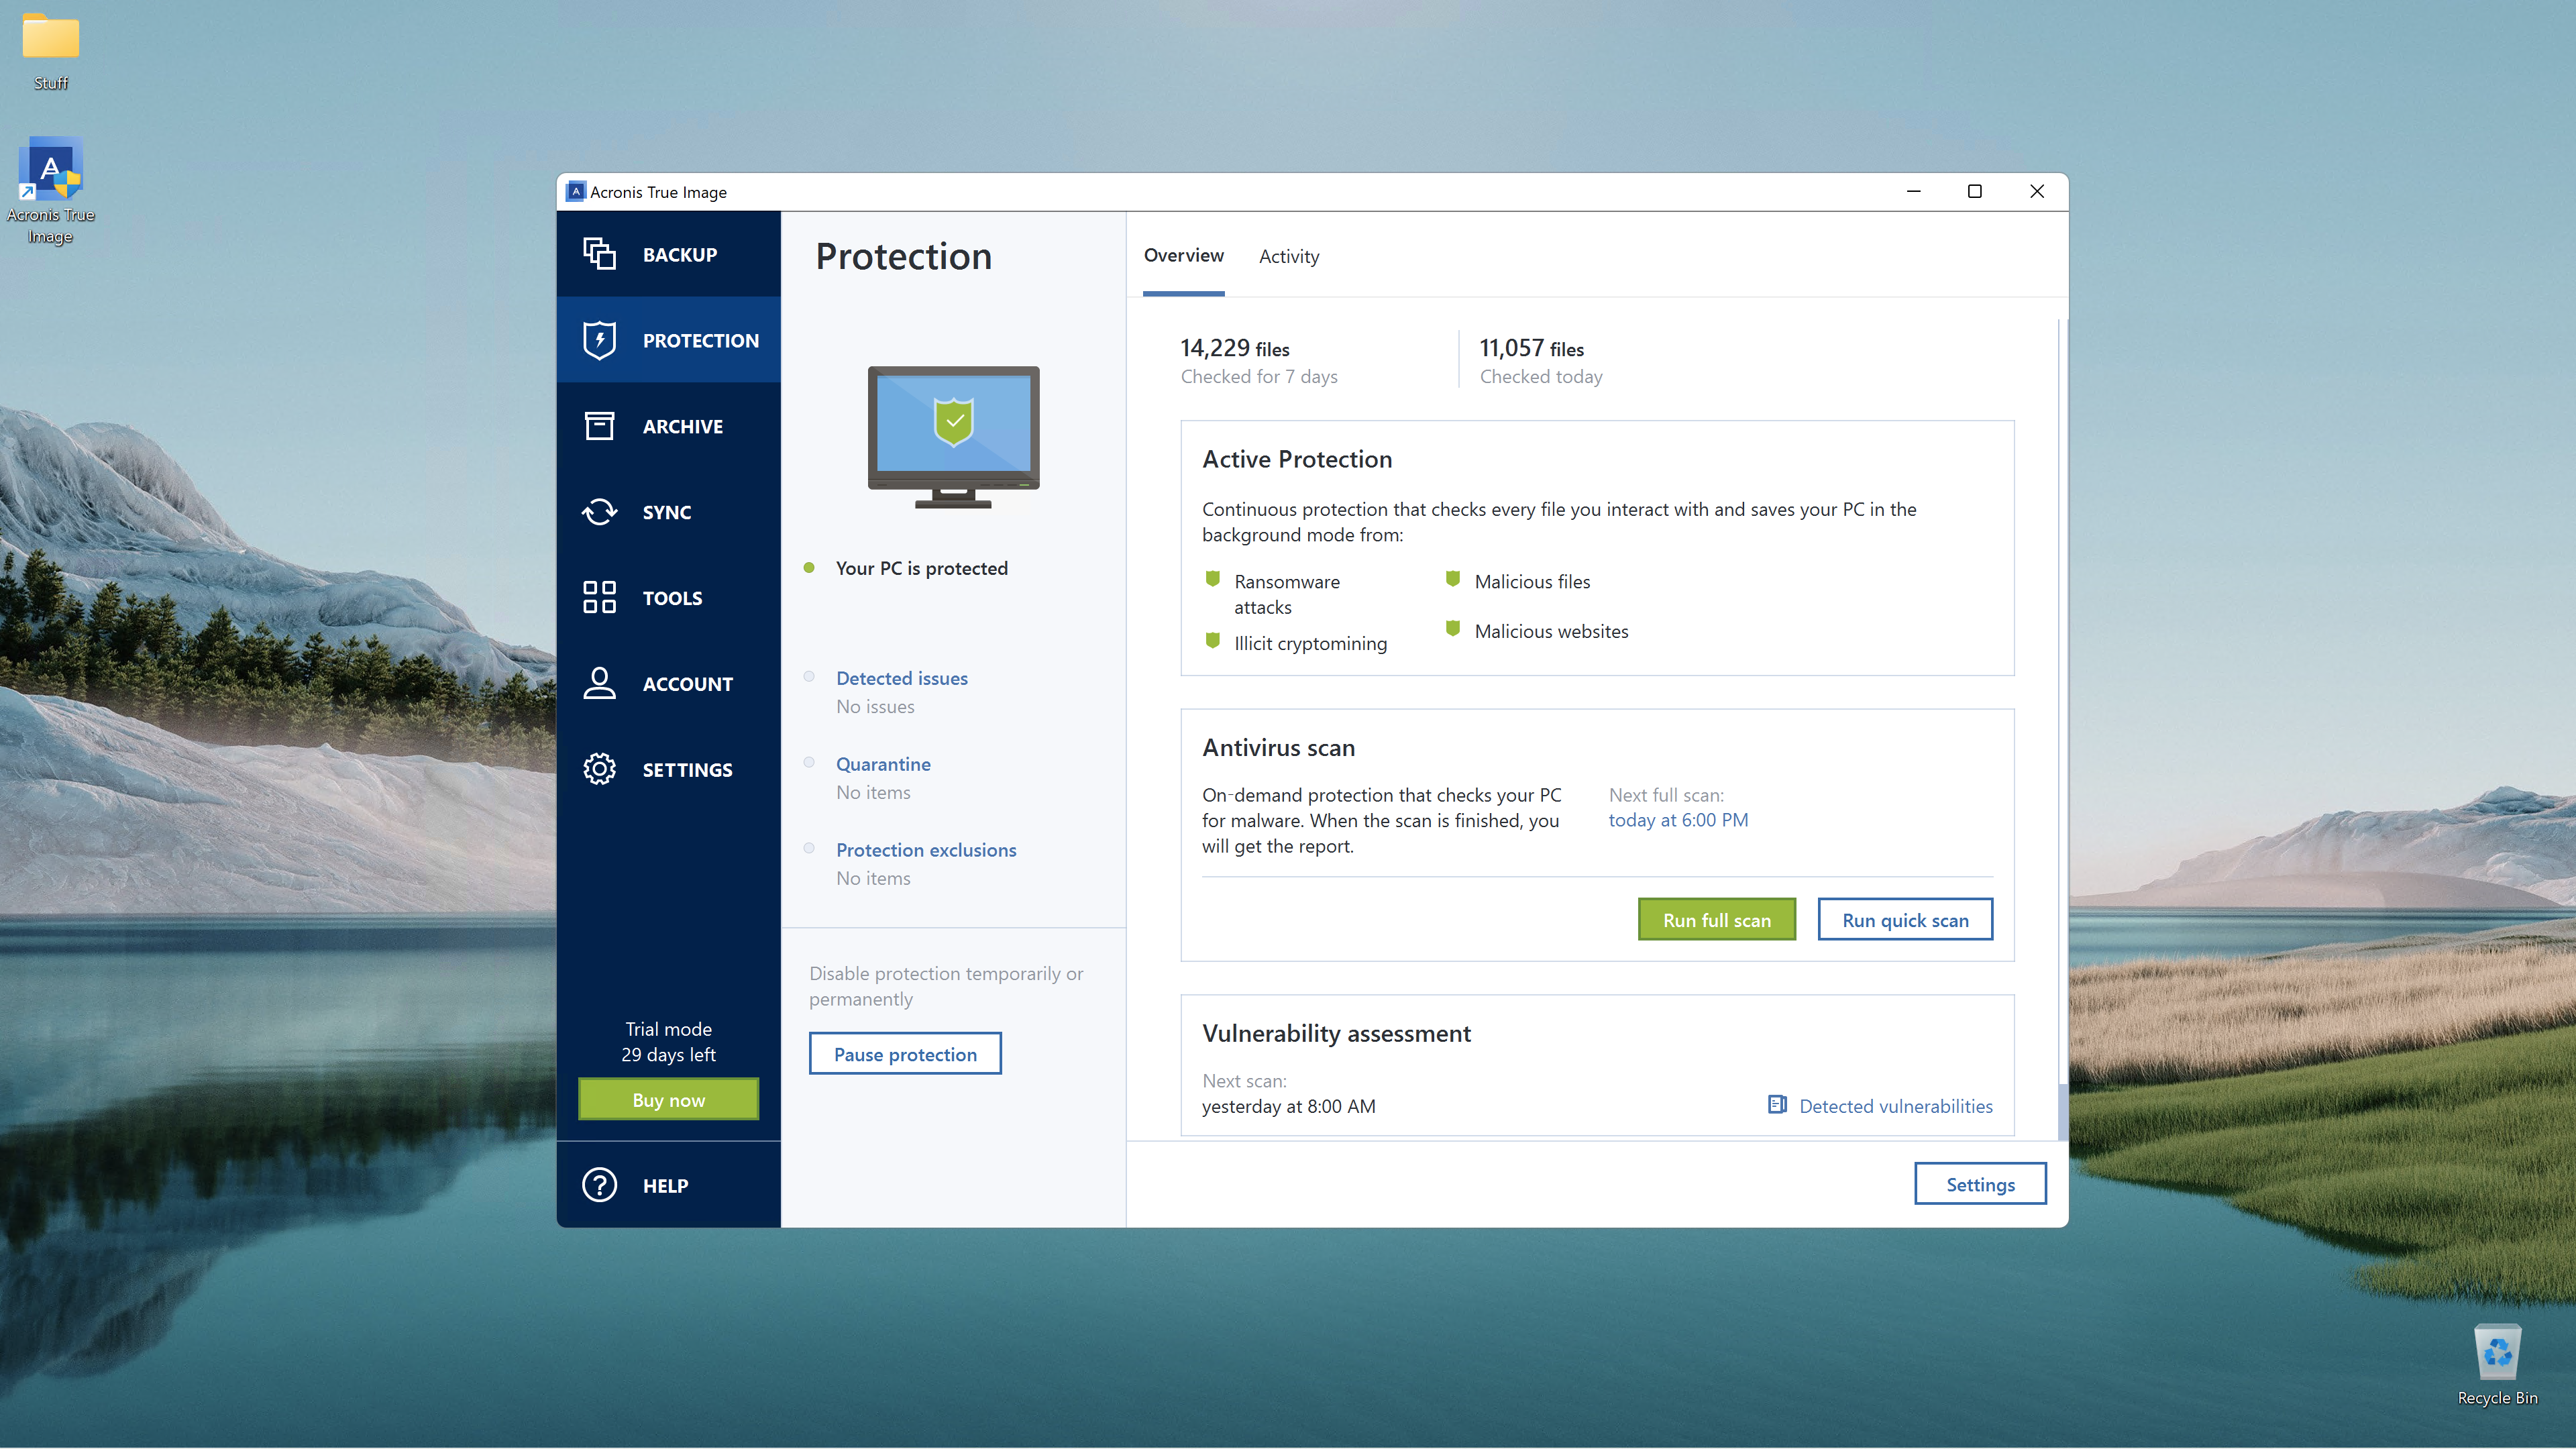This screenshot has width=2576, height=1449.
Task: Select the Backup section icon
Action: (x=599, y=253)
